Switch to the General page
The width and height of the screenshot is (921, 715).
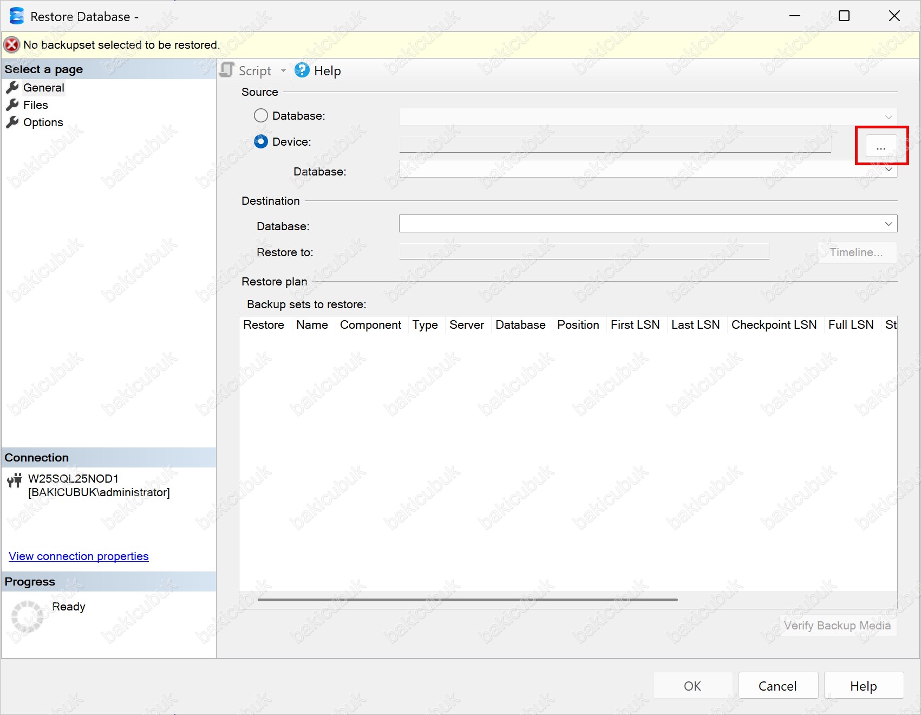point(43,88)
